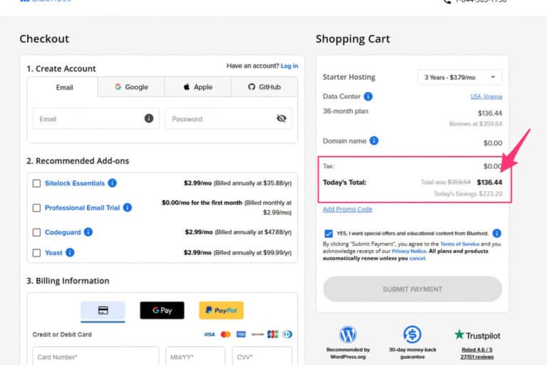Viewport: 547px width, 365px height.
Task: Enable the Sitelock Essentials checkbox
Action: pyautogui.click(x=36, y=183)
